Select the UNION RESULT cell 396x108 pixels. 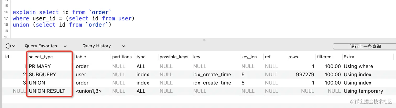tap(47, 91)
